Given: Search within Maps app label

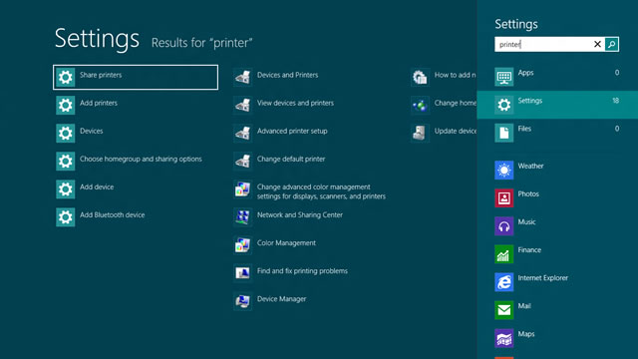Looking at the screenshot, I should 526,334.
